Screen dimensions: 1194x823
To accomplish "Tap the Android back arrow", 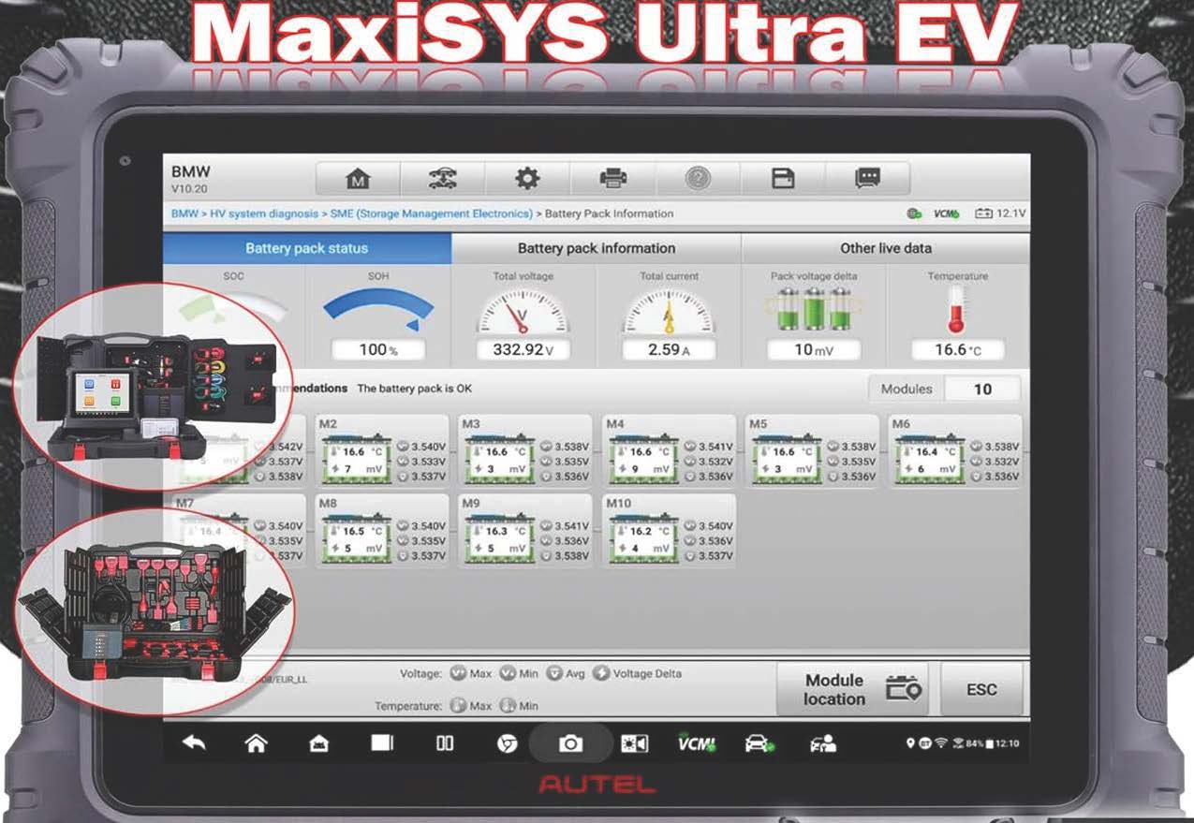I will pyautogui.click(x=194, y=743).
